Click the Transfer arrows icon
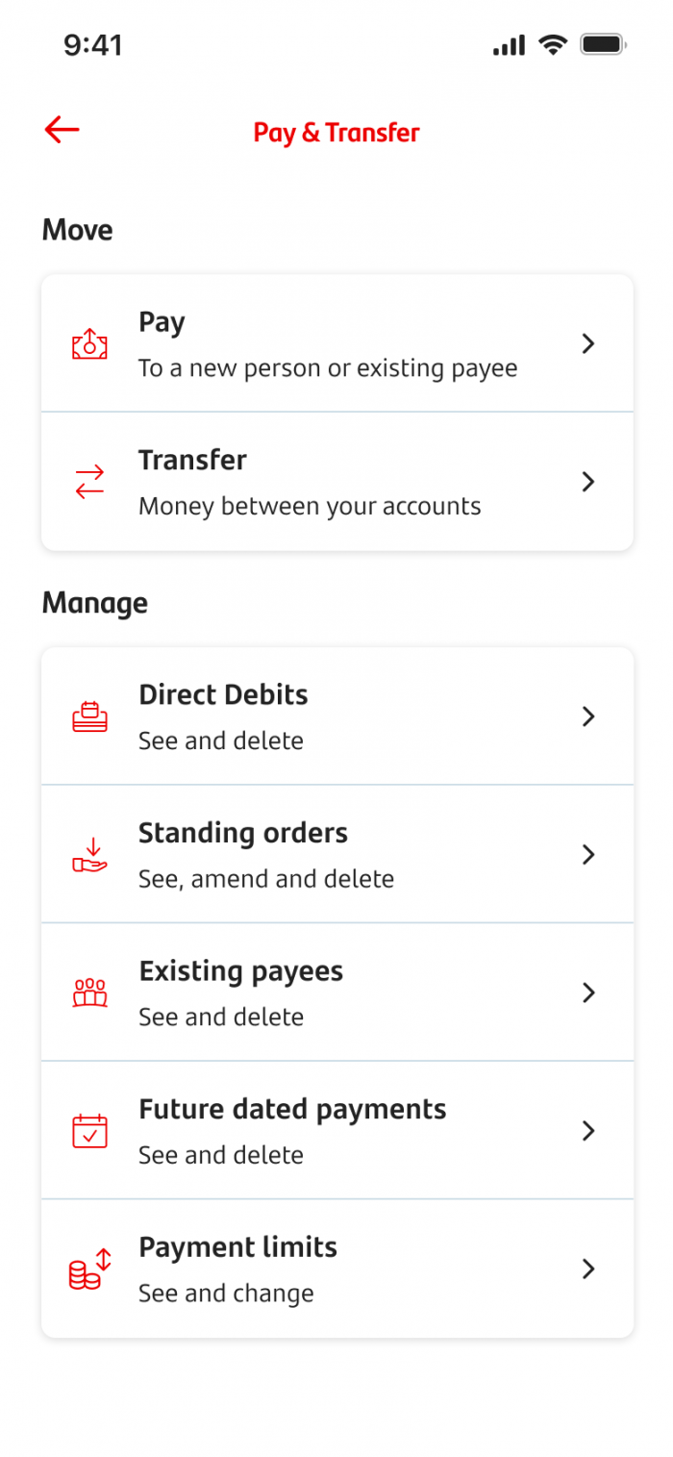The image size is (673, 1457). point(88,482)
